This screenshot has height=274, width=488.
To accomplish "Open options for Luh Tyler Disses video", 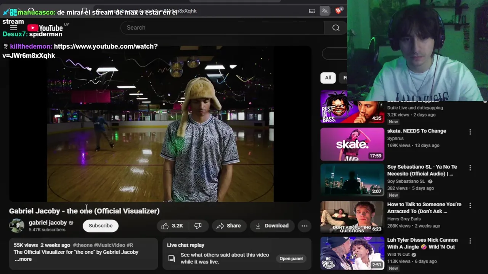I will pos(470,241).
